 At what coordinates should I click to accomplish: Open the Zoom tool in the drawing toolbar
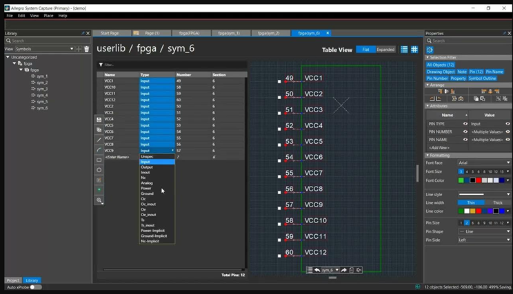pos(99,200)
